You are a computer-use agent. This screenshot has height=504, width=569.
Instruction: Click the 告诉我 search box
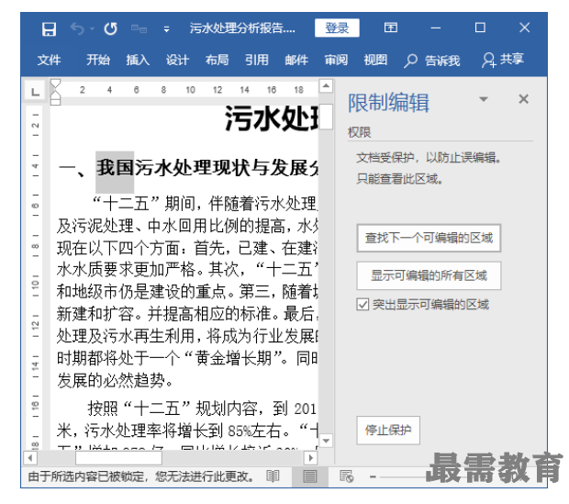click(432, 61)
